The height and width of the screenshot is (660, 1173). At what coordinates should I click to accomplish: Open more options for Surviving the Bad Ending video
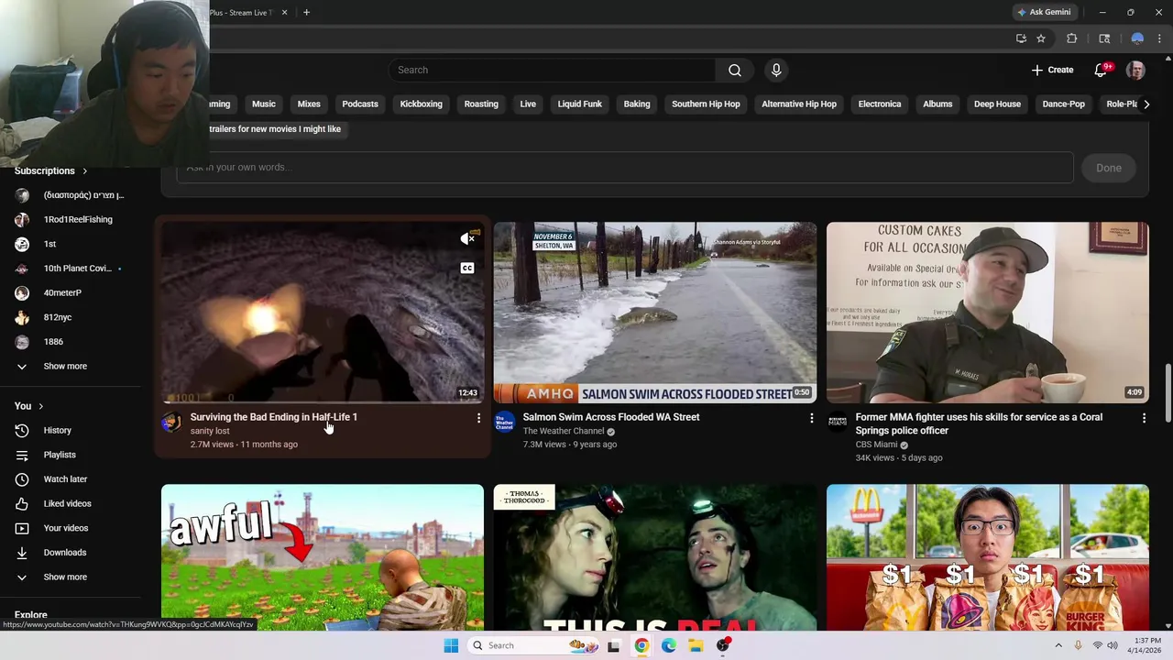tap(478, 418)
